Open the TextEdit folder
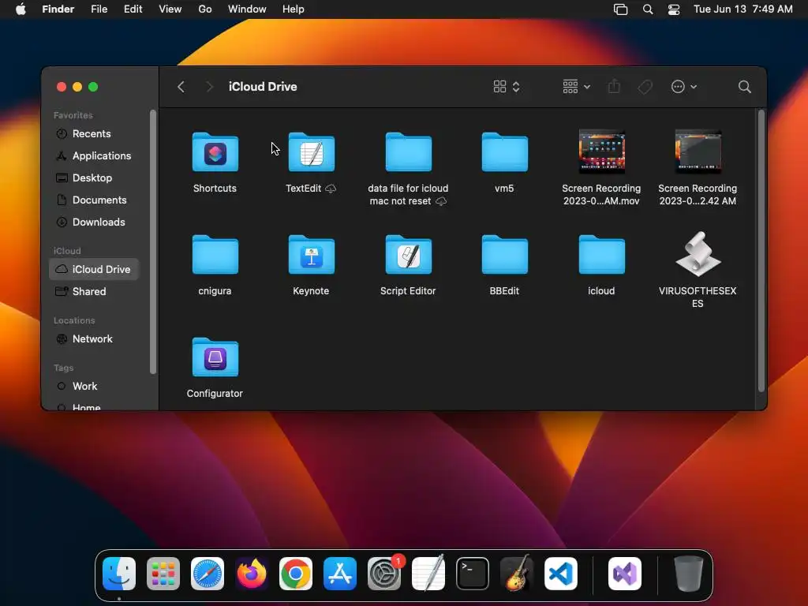Screen dimensions: 808x606 pyautogui.click(x=311, y=152)
